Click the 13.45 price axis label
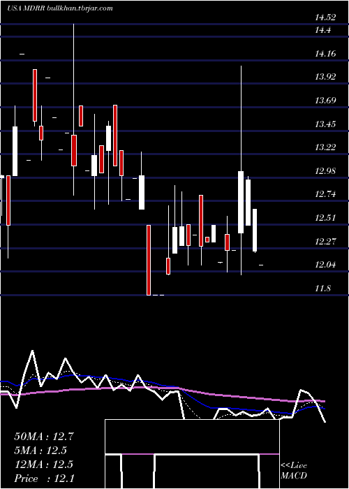The width and height of the screenshot is (349, 489). [325, 124]
